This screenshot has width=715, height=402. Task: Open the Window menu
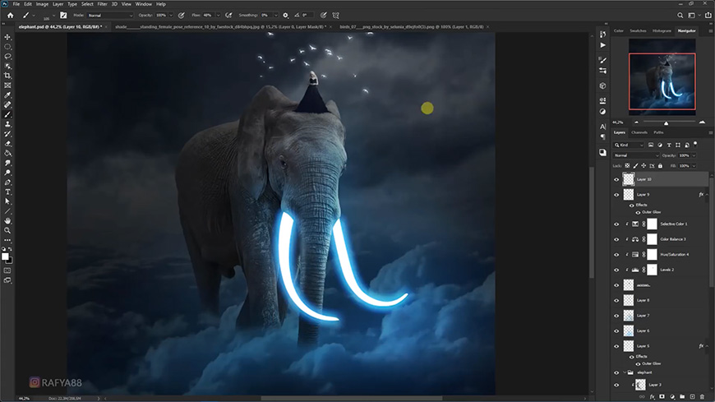(x=144, y=4)
